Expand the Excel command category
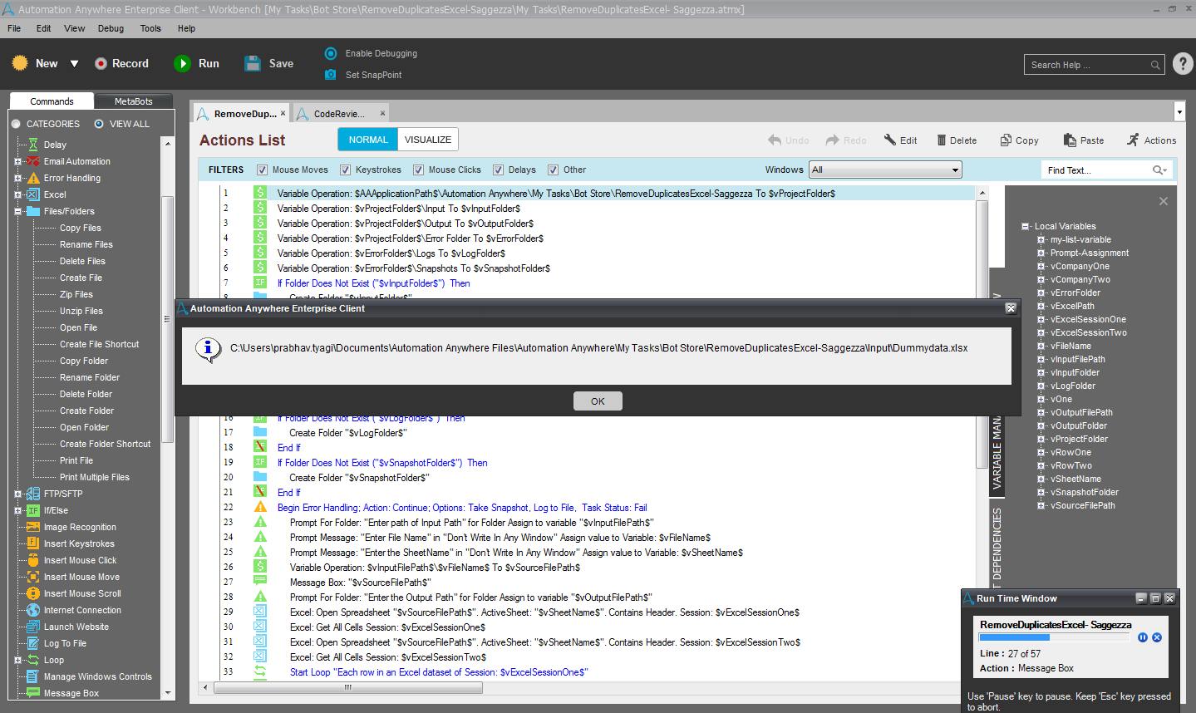 (17, 194)
